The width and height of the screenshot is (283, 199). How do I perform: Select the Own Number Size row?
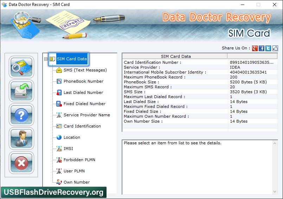tap(200, 121)
